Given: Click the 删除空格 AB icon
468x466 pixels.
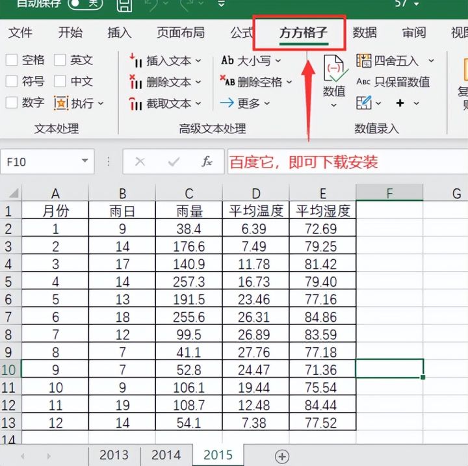Looking at the screenshot, I should coord(227,81).
